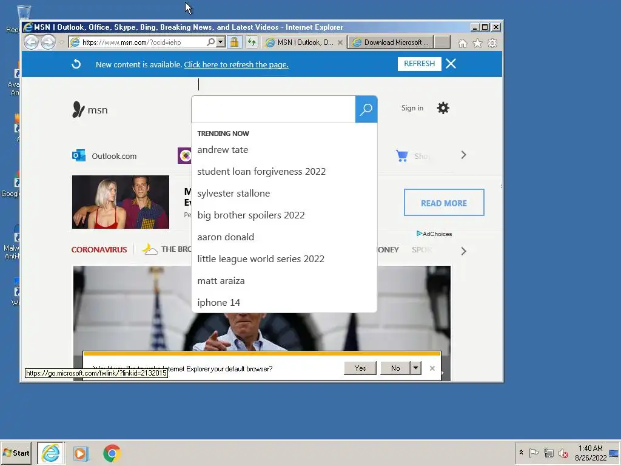Select 'iphone 14' suggestion
Screen dimensions: 621x466
point(218,302)
